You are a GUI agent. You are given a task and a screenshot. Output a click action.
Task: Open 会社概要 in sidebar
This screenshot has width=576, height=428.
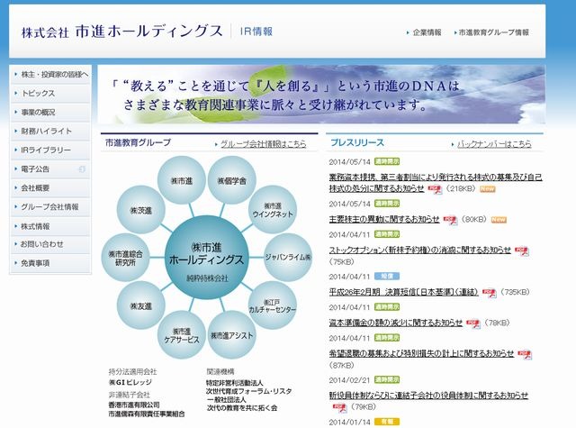(x=50, y=188)
